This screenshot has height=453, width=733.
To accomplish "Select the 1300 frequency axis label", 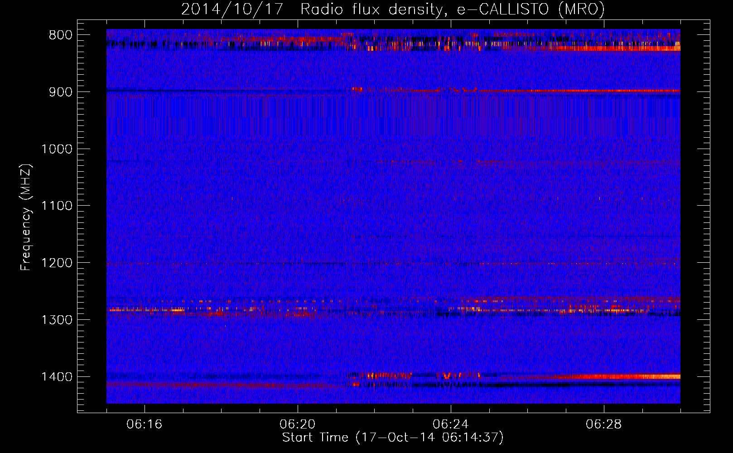I will click(x=57, y=320).
